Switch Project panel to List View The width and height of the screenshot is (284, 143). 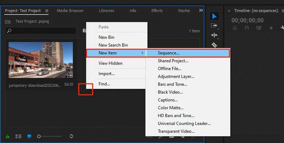(18, 136)
